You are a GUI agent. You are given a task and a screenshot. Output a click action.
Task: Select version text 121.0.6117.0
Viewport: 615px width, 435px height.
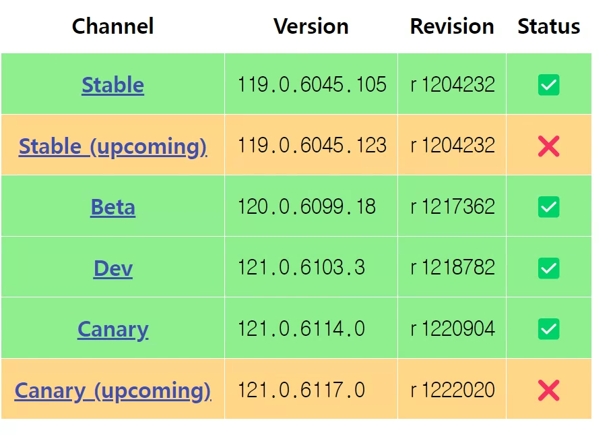[301, 390]
